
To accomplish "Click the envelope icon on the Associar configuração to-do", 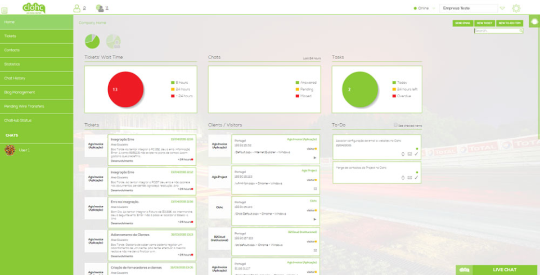I will (409, 154).
